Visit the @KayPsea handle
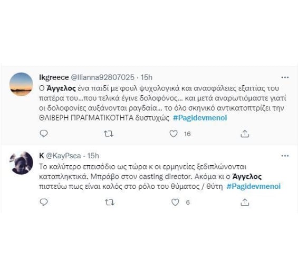Image resolution: width=298 pixels, height=263 pixels. click(64, 156)
